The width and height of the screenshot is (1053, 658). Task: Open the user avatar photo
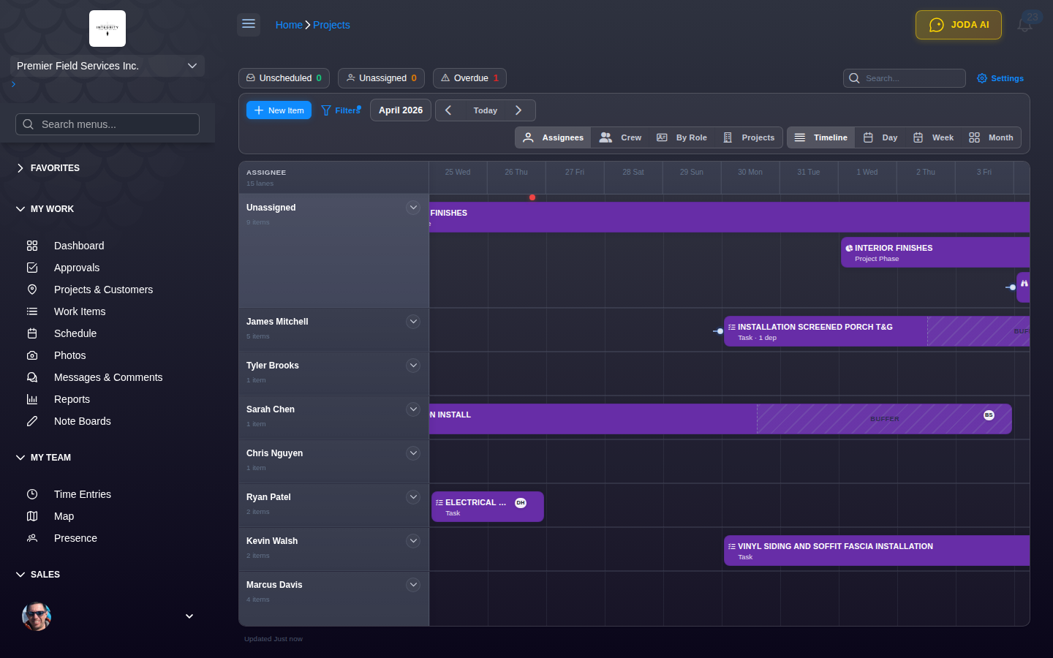click(x=37, y=616)
